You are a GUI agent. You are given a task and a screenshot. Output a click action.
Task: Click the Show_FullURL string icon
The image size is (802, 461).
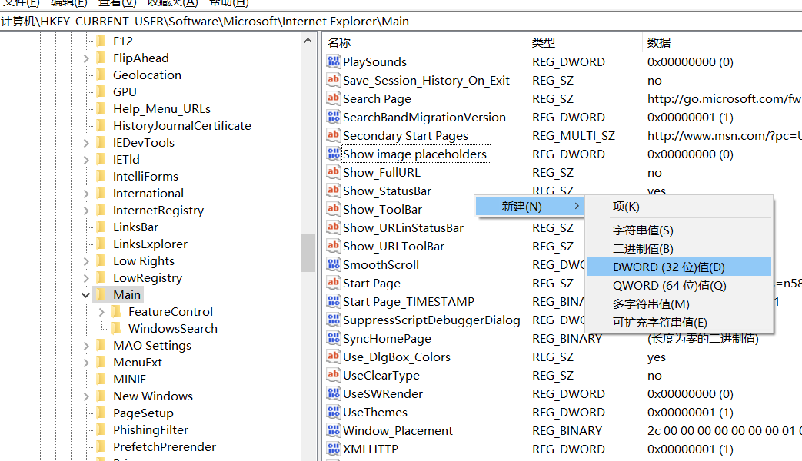point(334,172)
